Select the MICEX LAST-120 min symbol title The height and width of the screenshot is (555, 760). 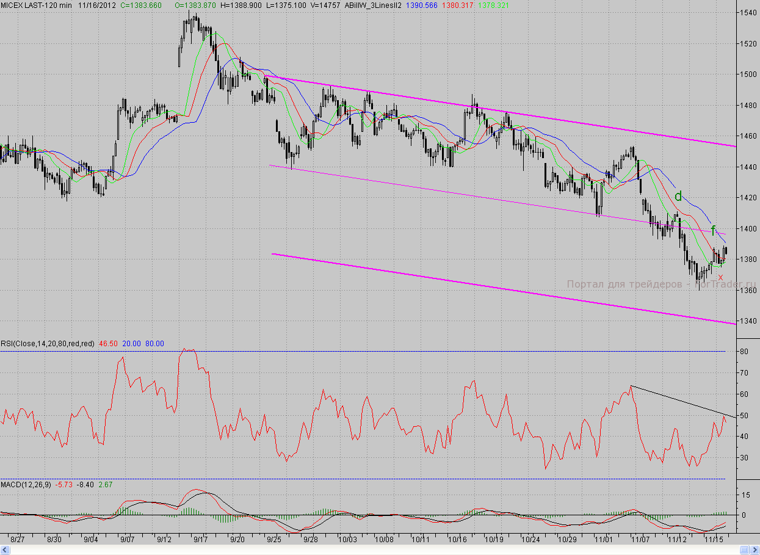coord(37,5)
